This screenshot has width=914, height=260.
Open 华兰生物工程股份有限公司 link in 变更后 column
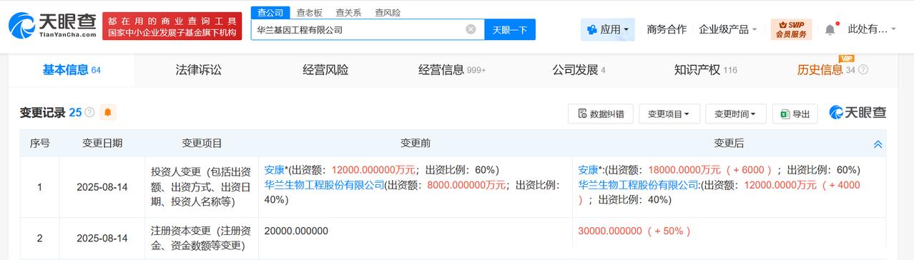638,185
